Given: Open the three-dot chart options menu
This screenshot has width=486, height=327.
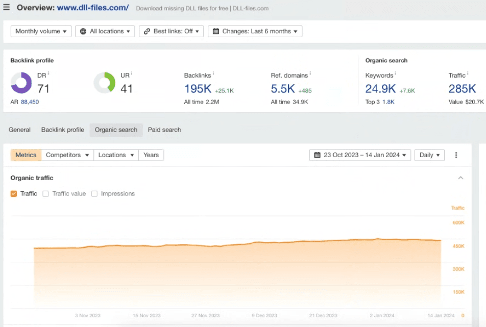Looking at the screenshot, I should [456, 155].
